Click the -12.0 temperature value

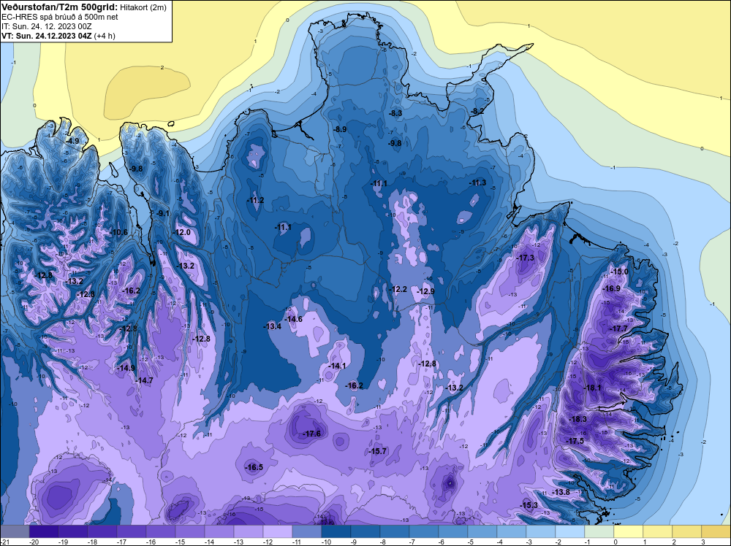pos(182,232)
